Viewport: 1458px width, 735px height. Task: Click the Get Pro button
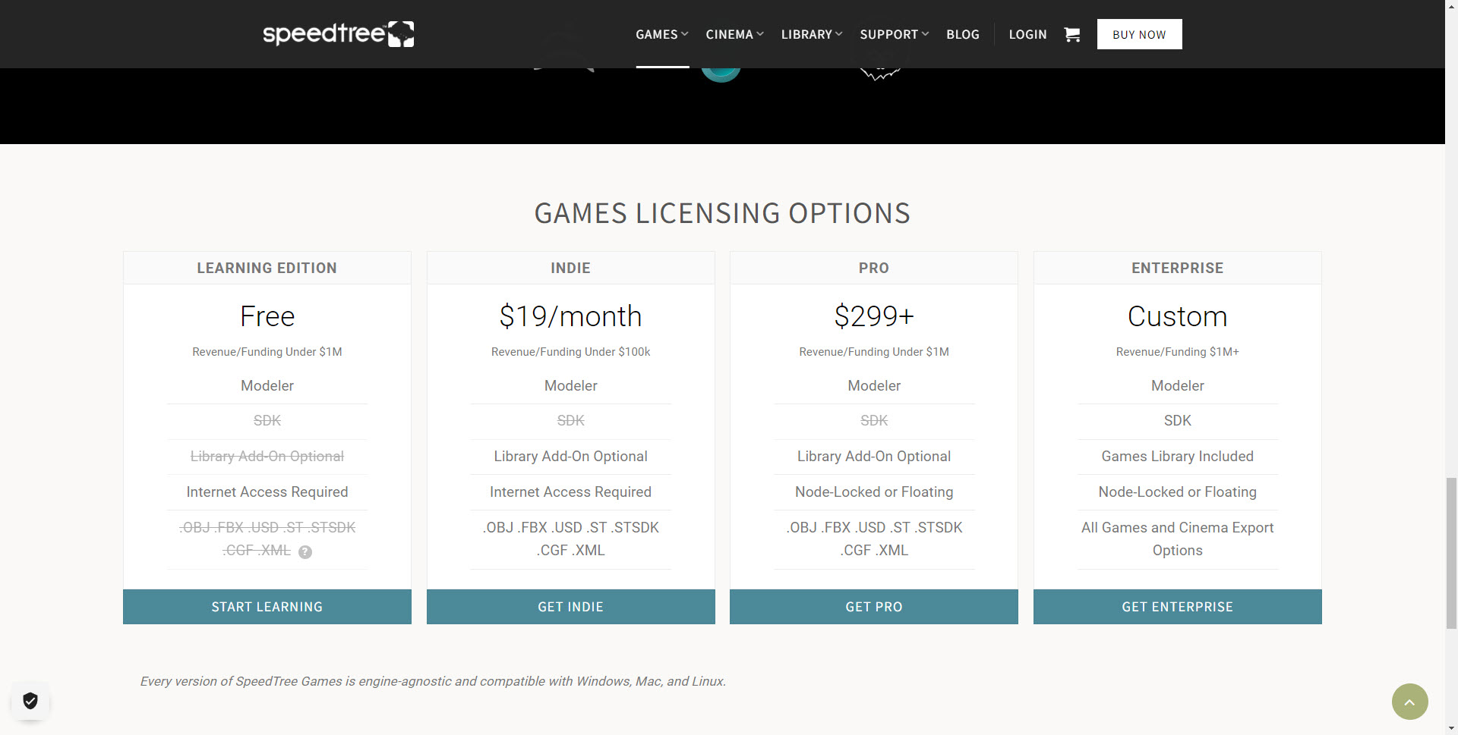pyautogui.click(x=874, y=607)
